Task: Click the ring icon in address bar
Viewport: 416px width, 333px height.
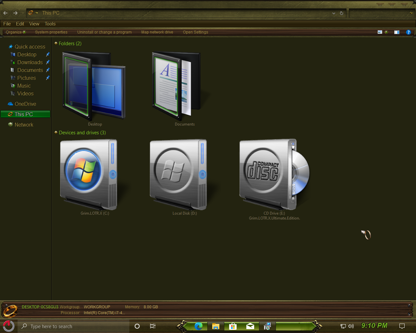Action: point(31,13)
